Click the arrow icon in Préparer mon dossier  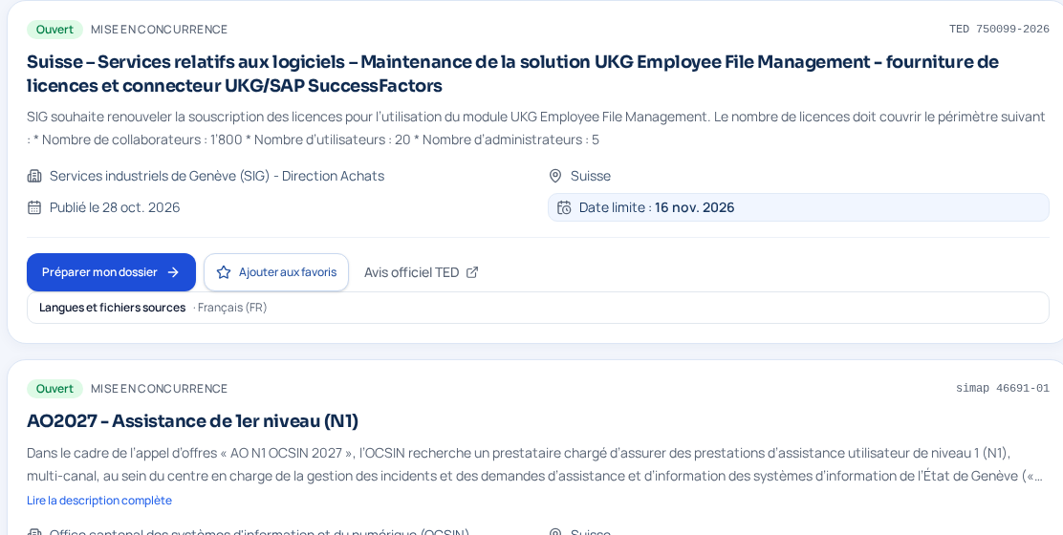point(174,272)
